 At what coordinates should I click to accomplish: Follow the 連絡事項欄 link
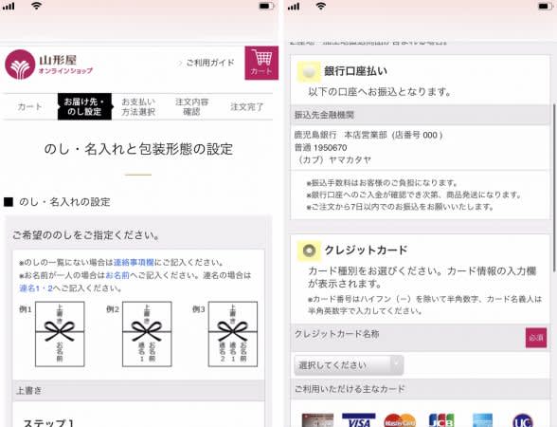pyautogui.click(x=134, y=263)
